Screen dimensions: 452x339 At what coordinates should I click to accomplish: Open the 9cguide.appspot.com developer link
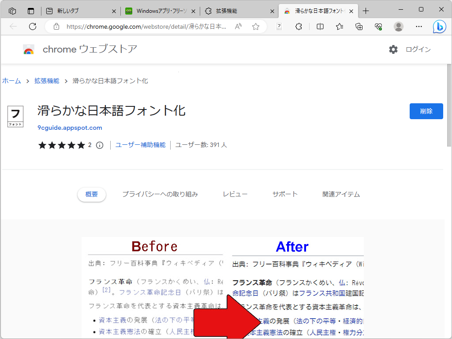71,127
